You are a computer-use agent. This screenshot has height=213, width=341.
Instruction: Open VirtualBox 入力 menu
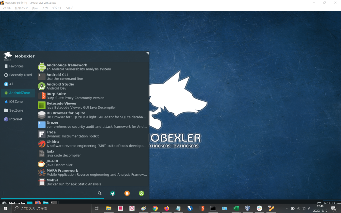point(45,8)
